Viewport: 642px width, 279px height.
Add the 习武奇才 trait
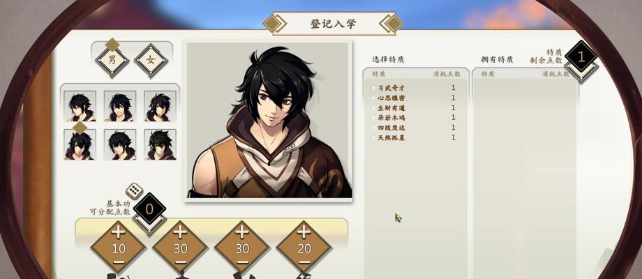[x=415, y=88]
